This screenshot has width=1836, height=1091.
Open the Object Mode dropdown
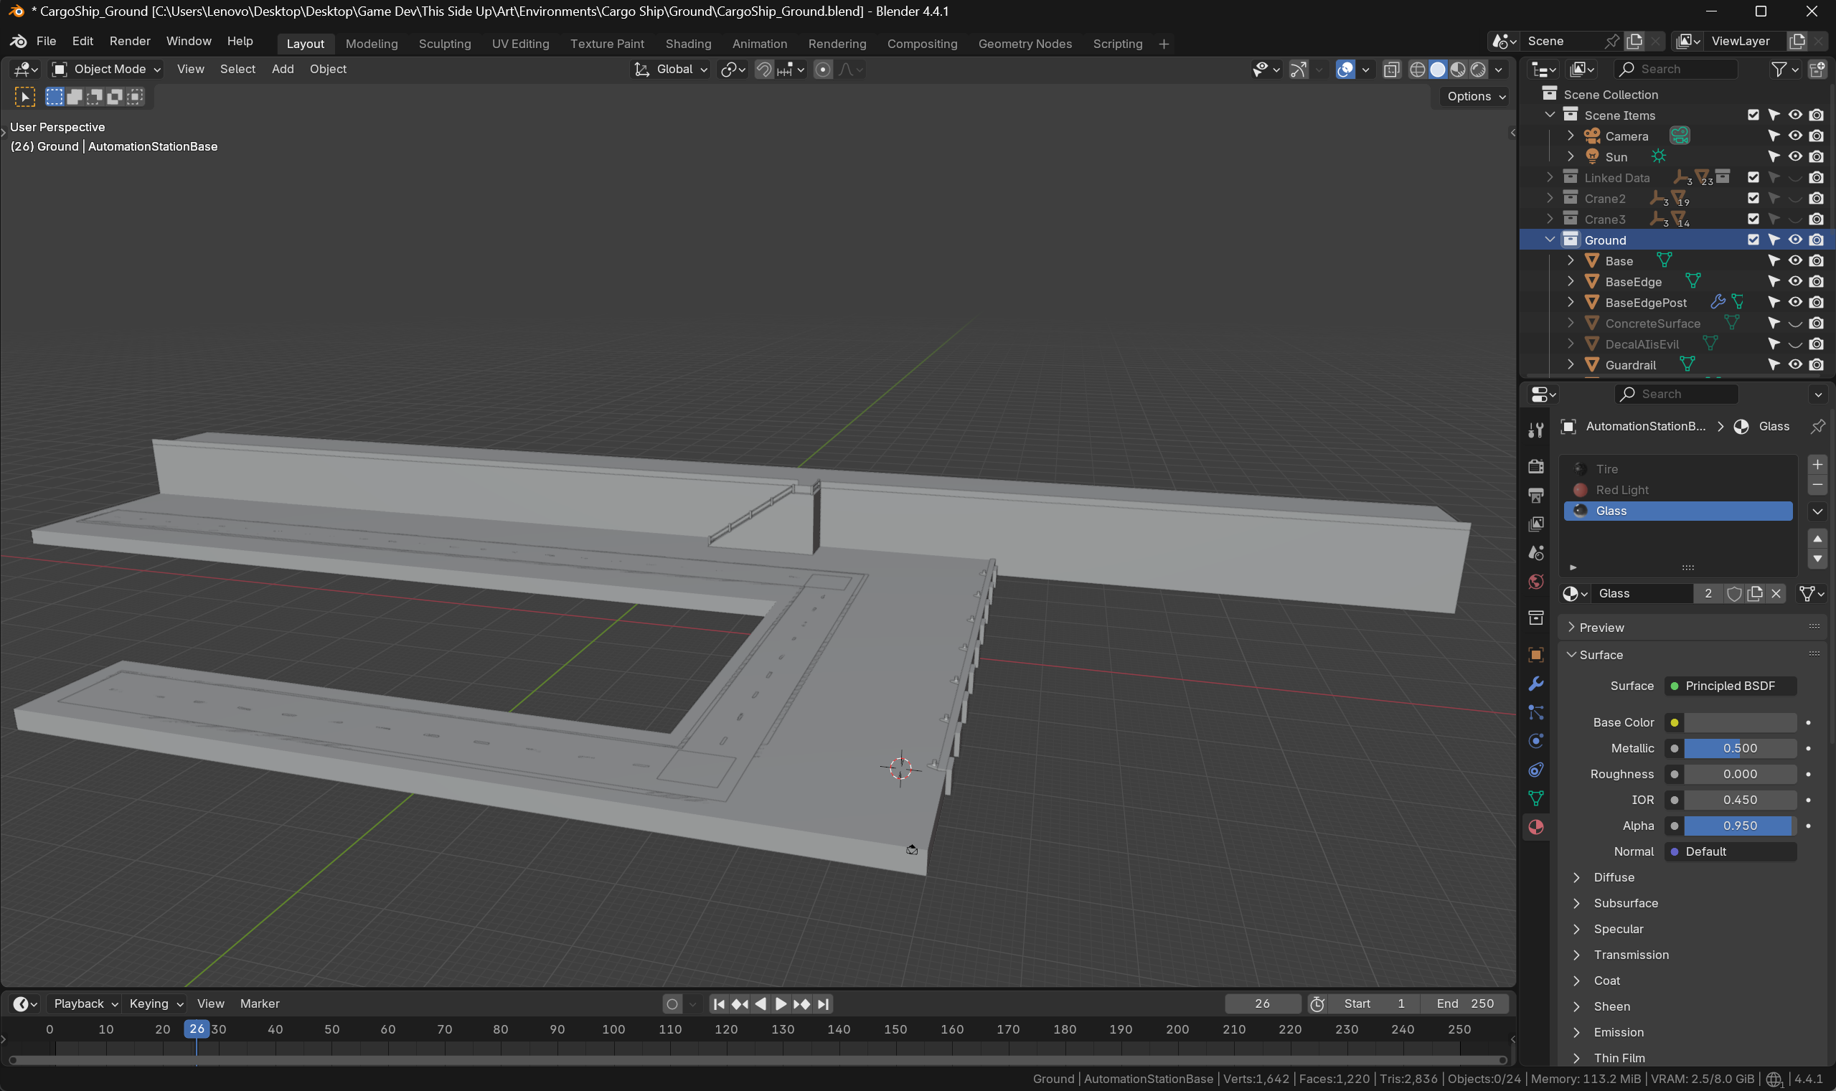coord(108,69)
